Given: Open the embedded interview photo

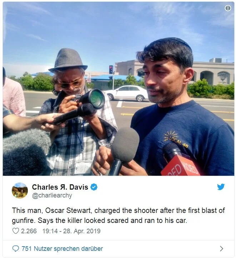Looking at the screenshot, I should coord(119,89).
